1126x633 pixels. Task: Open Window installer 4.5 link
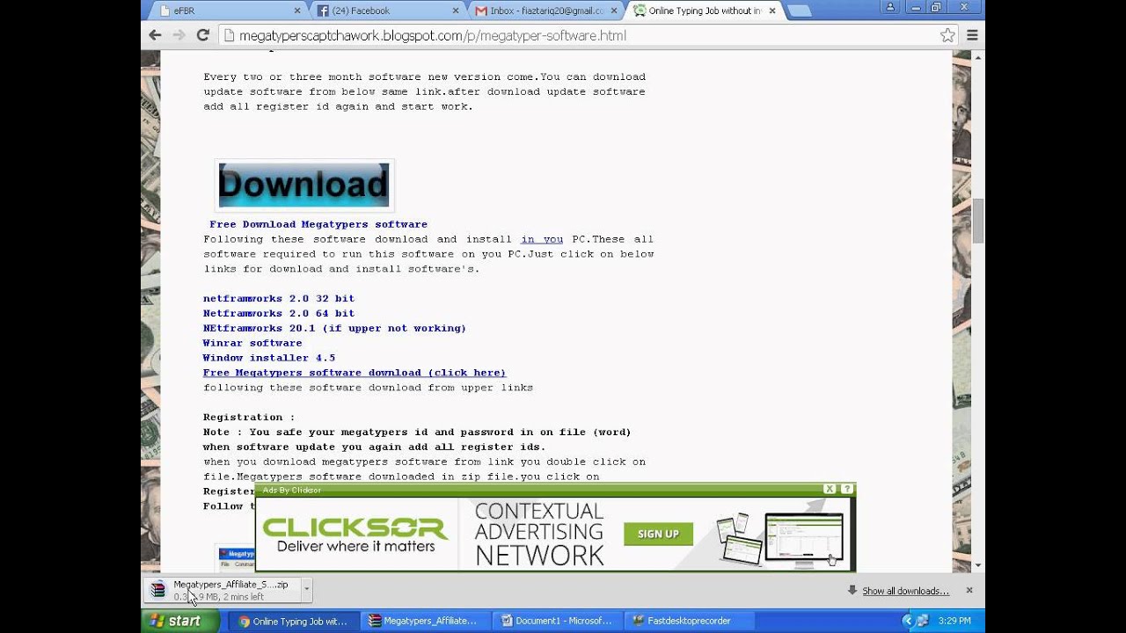pos(269,358)
